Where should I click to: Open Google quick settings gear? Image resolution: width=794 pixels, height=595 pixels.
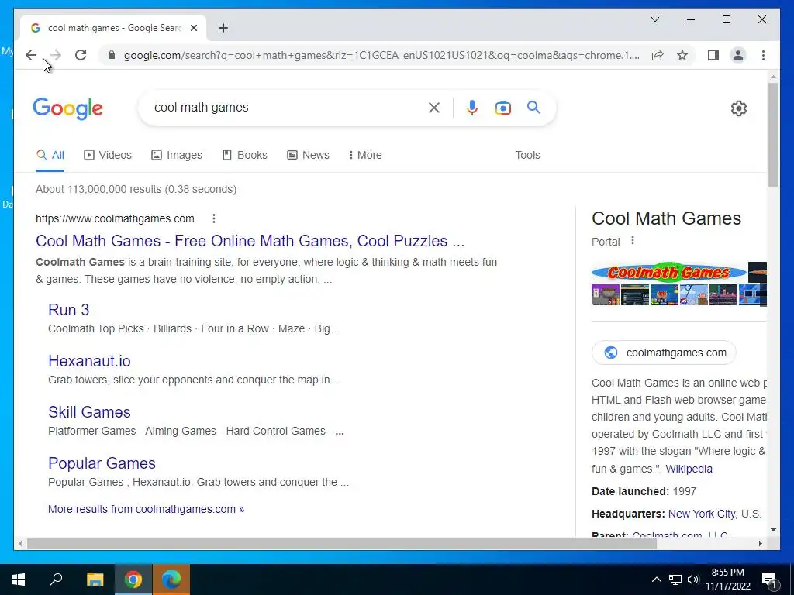point(739,108)
